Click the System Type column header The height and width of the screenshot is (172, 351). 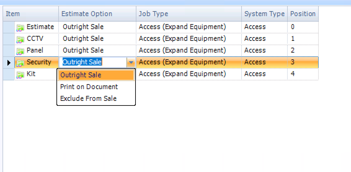coord(264,14)
